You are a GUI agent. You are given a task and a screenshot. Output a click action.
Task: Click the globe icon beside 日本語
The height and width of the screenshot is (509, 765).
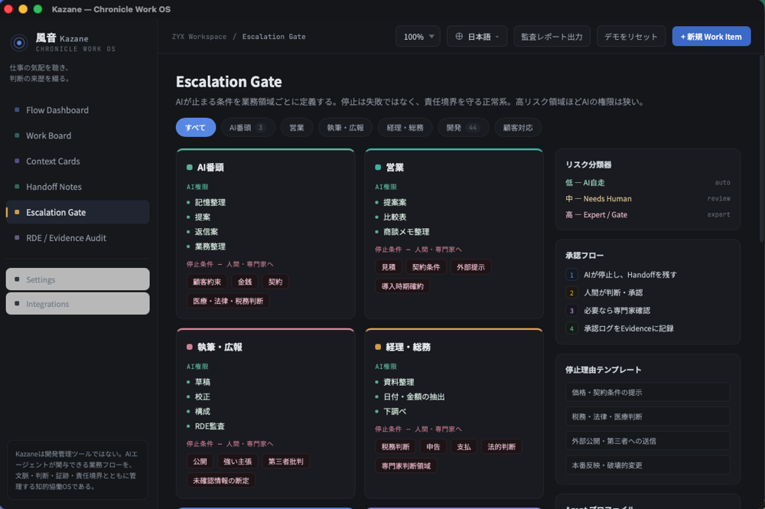point(458,37)
